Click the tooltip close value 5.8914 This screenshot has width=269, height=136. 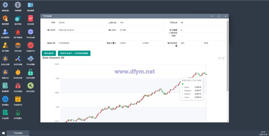pyautogui.click(x=198, y=97)
